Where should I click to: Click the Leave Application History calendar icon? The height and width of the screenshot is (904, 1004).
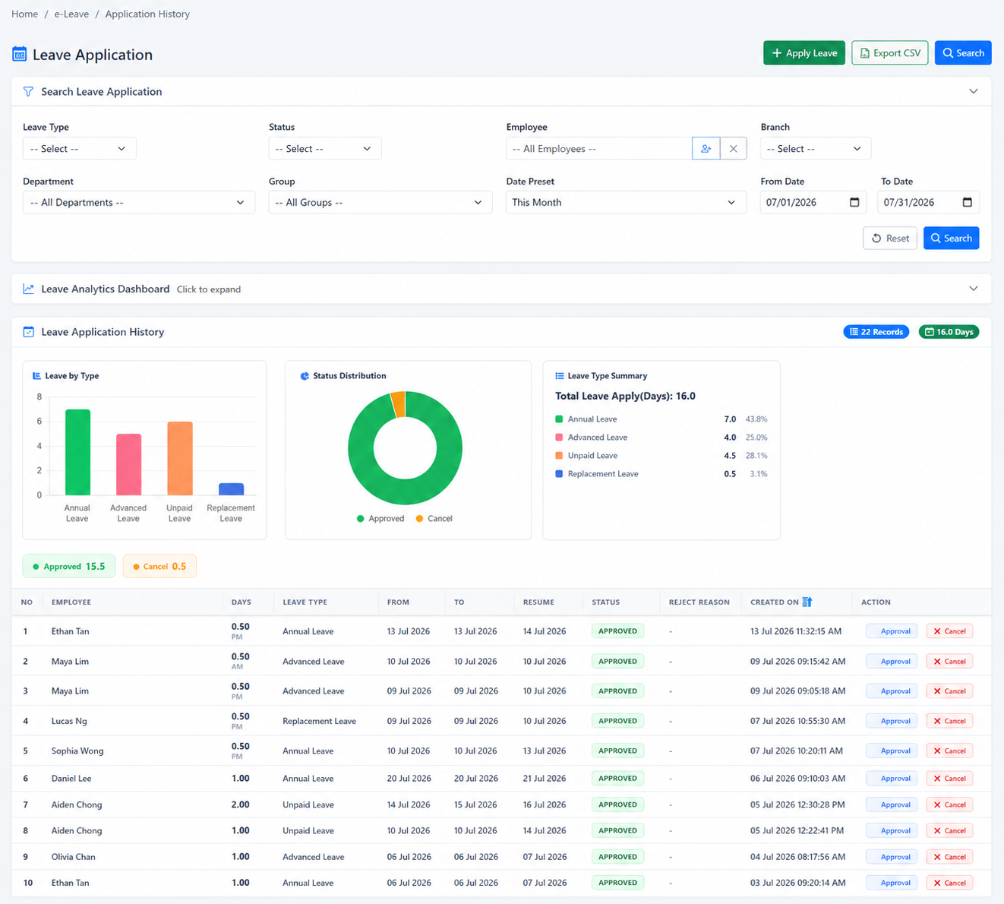[x=28, y=332]
